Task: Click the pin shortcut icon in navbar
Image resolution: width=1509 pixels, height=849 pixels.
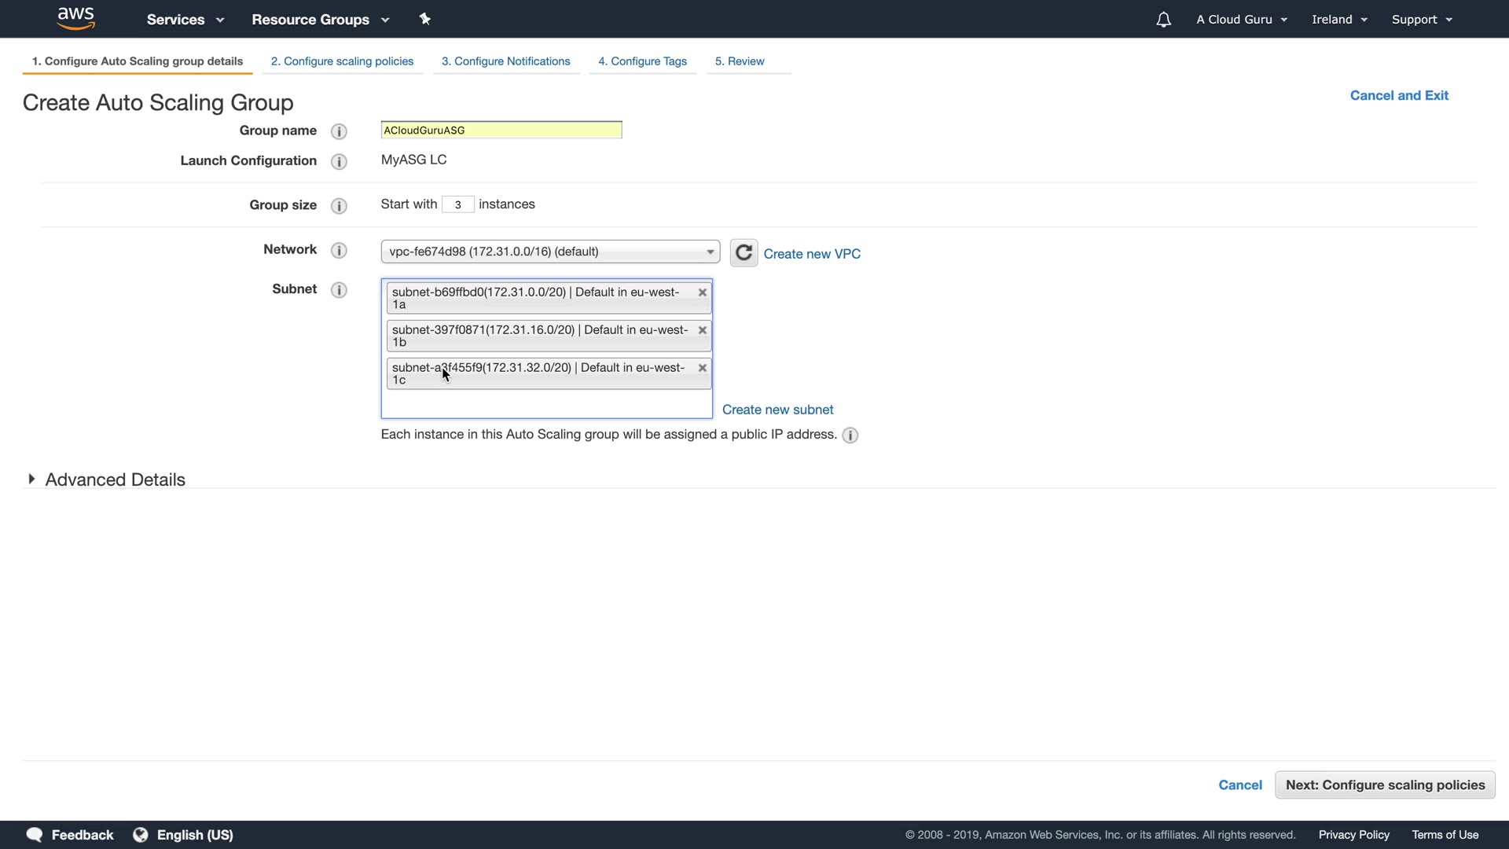Action: coord(424,19)
